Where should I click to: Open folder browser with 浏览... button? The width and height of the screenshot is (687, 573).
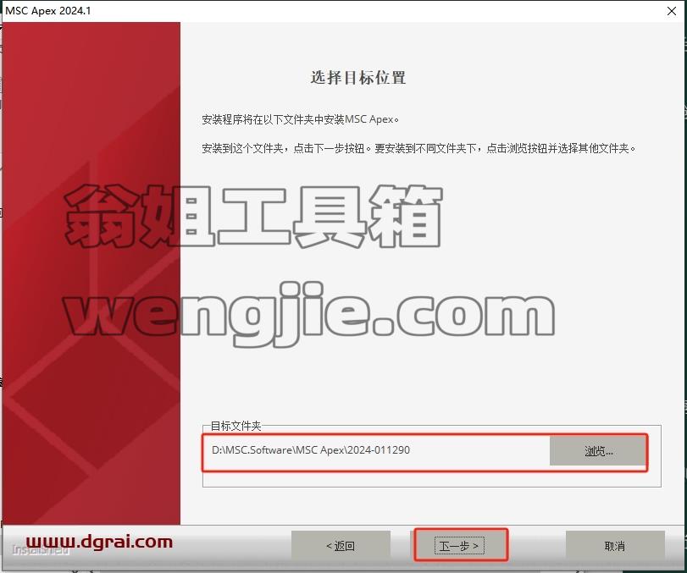pos(598,451)
